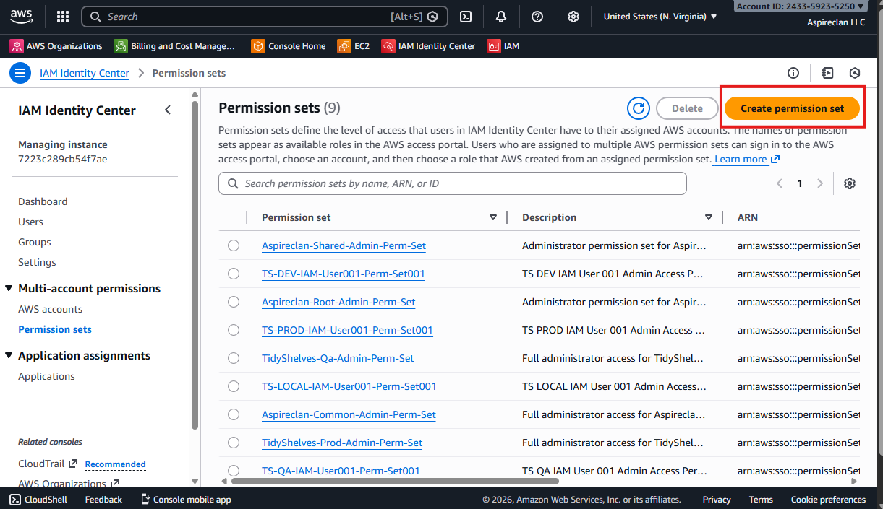The height and width of the screenshot is (509, 883).
Task: Select radio for TS-PROD-IAM-User001-Perm-Set001
Action: (x=234, y=330)
